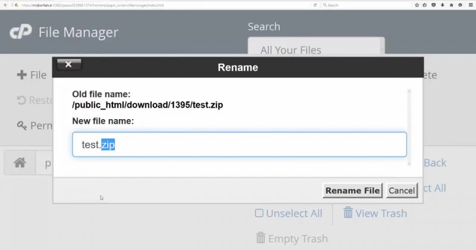Open the browser downloads arrow

443,5
